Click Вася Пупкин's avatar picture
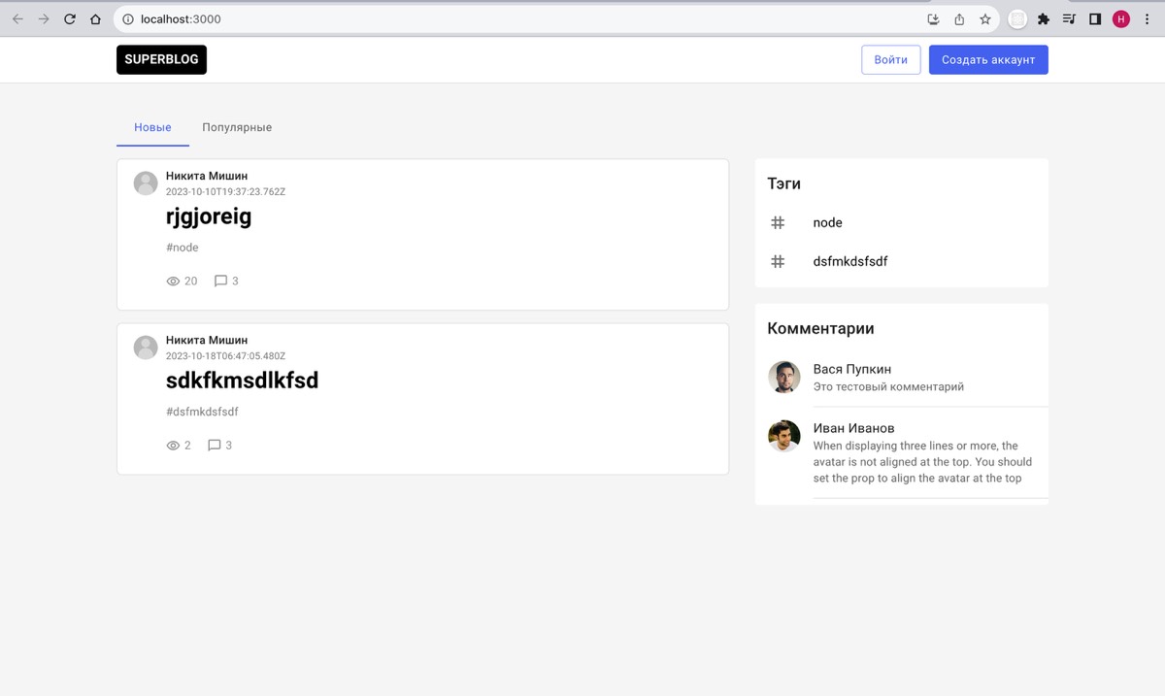 [x=784, y=377]
